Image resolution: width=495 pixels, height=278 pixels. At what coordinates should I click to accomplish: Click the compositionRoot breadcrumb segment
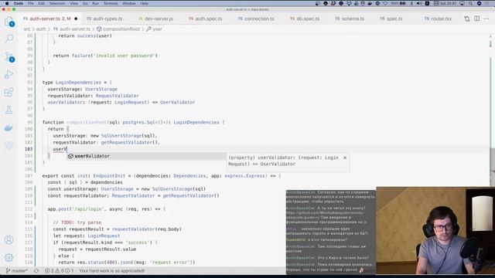coord(121,29)
